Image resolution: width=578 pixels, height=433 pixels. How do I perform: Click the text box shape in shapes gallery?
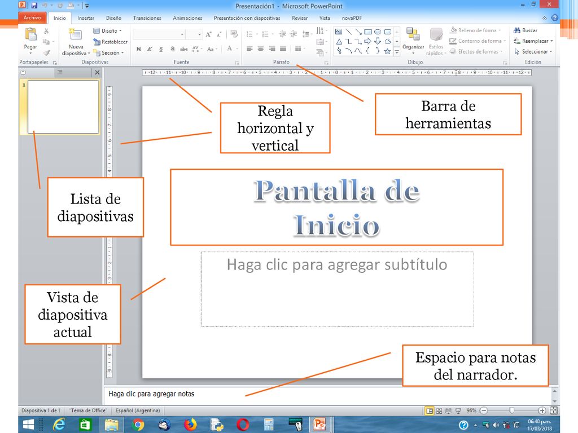(x=339, y=32)
